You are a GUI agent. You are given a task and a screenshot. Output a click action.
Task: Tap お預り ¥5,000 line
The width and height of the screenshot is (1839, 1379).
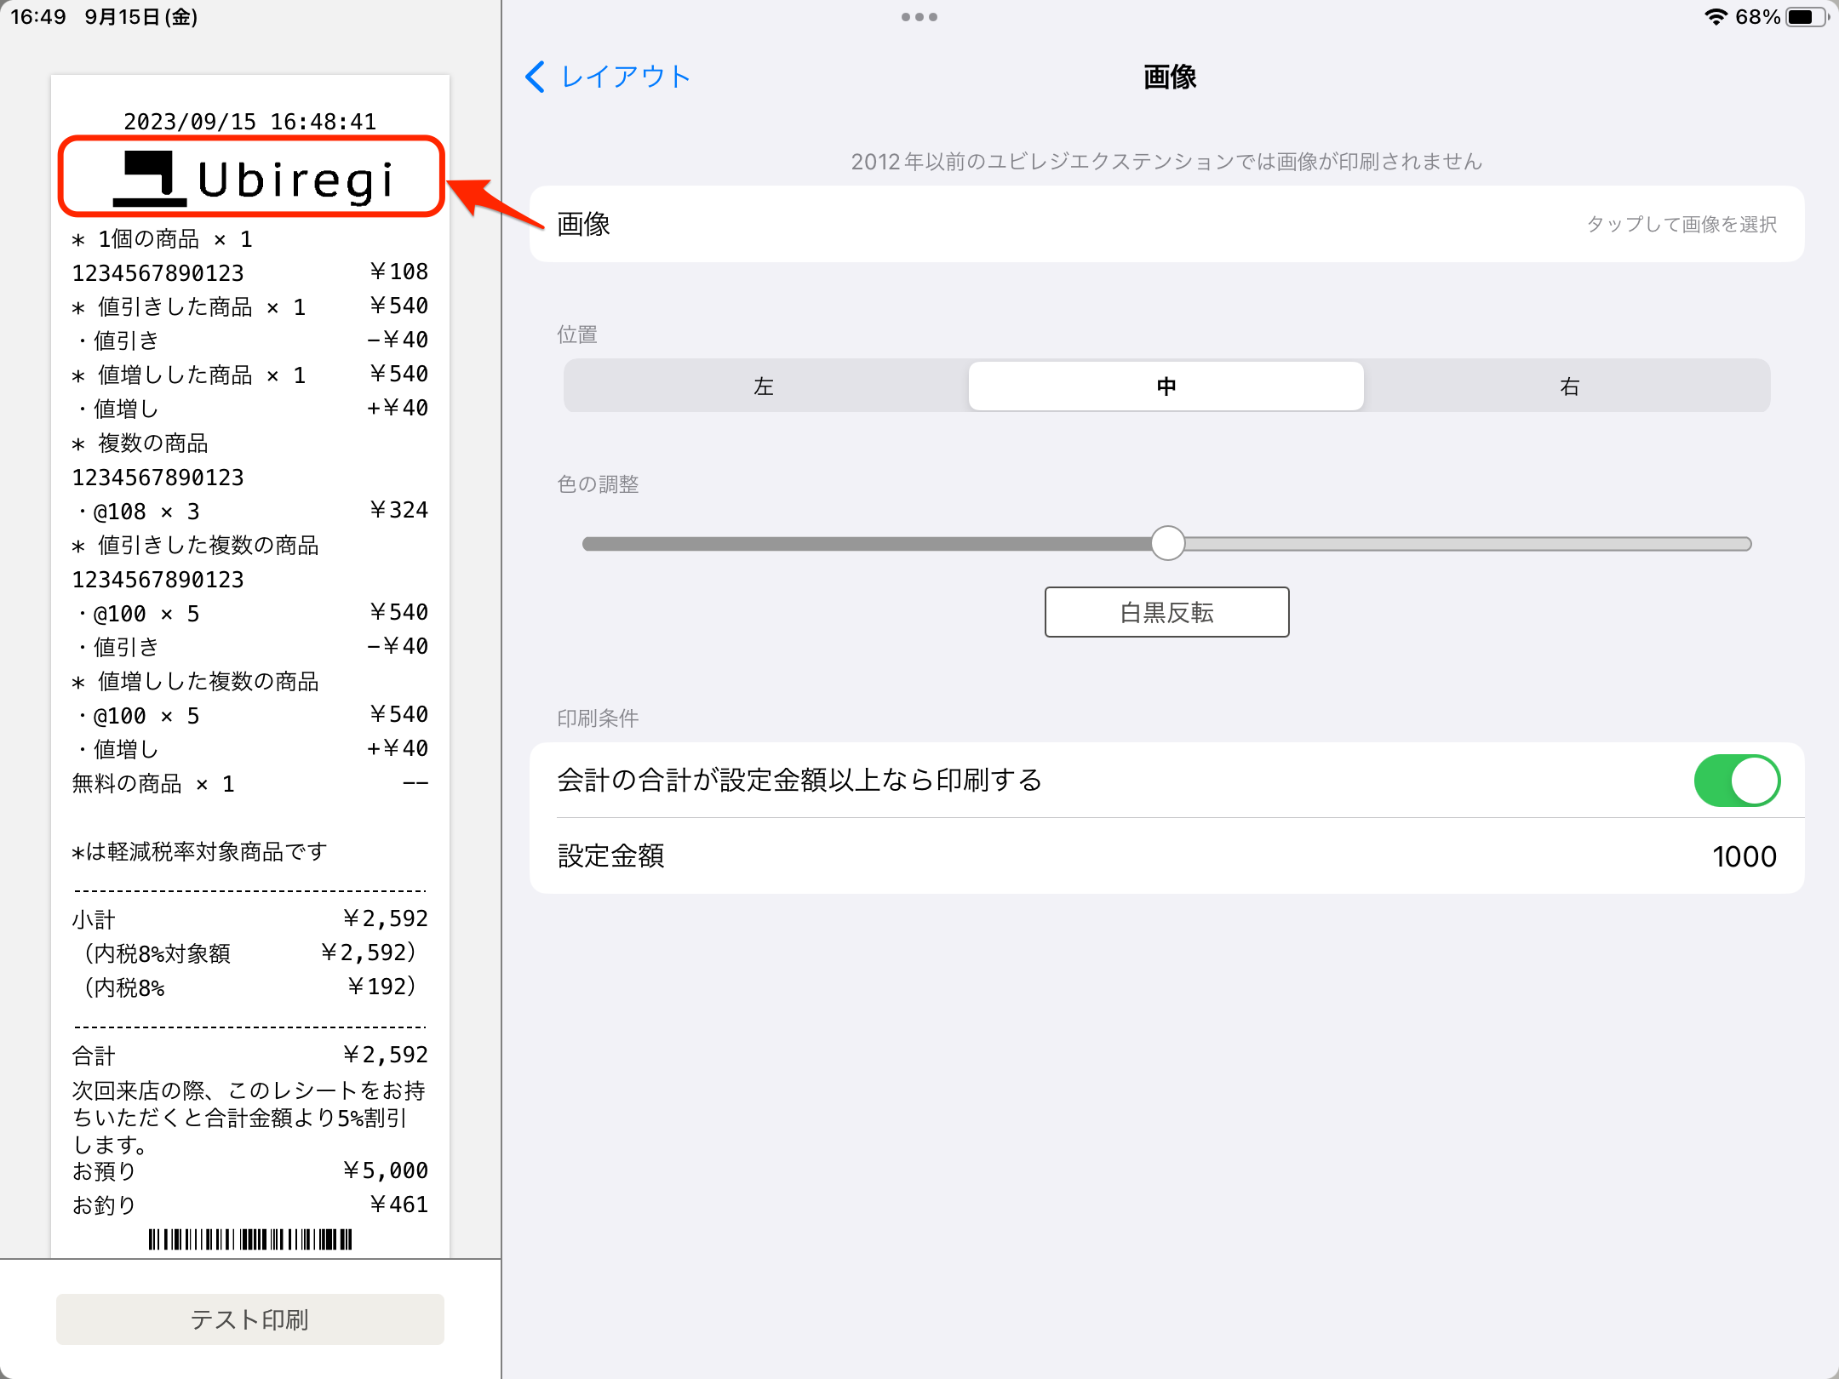tap(250, 1171)
